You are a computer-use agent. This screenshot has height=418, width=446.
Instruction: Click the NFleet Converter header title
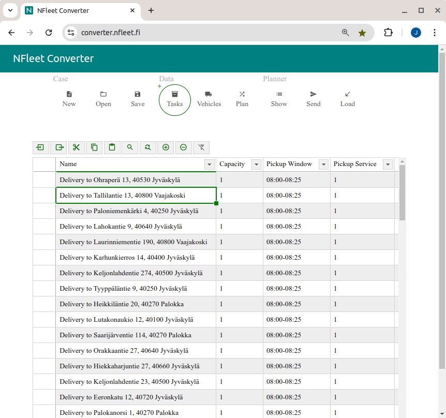point(53,58)
